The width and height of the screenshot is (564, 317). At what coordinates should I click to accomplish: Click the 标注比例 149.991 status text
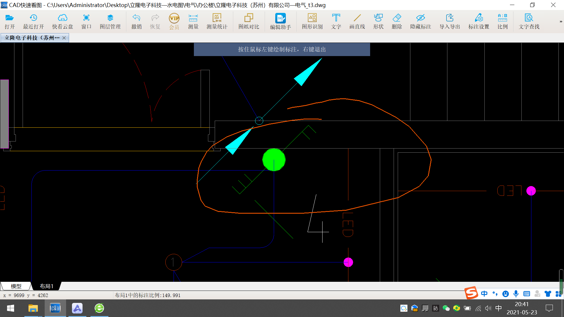(x=147, y=295)
